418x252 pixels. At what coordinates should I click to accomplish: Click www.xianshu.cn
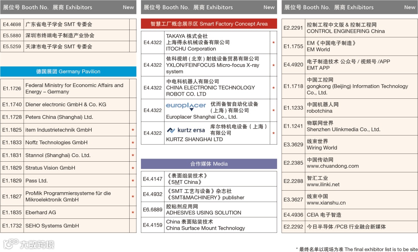pos(326,203)
